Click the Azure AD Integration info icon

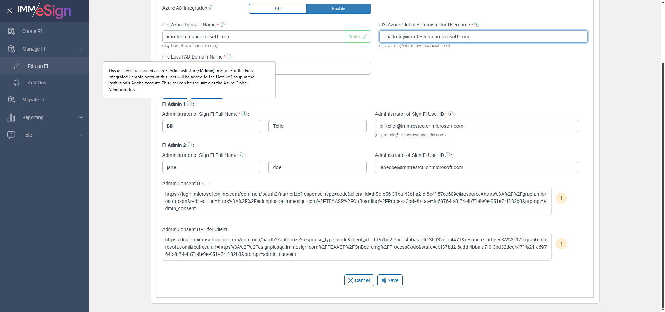pyautogui.click(x=211, y=8)
